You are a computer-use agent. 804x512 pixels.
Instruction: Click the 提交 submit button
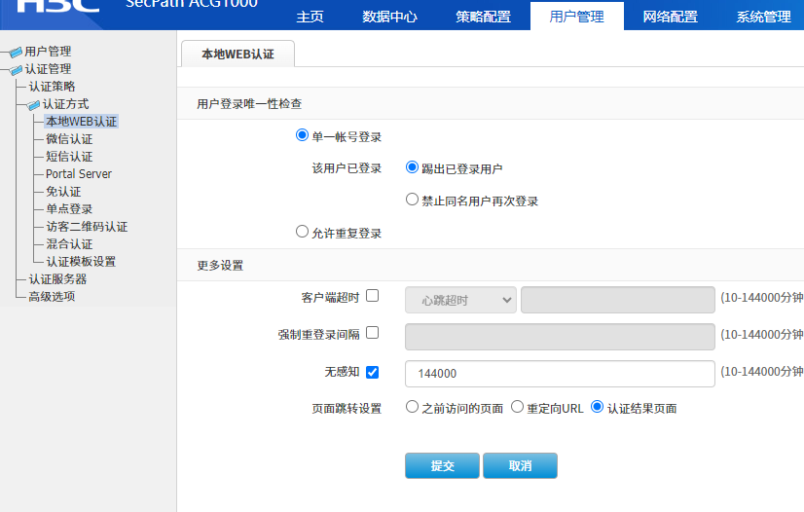click(442, 466)
